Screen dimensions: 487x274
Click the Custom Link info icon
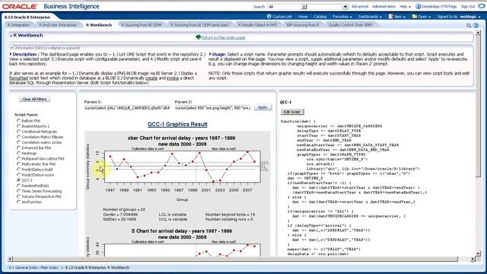point(269,17)
